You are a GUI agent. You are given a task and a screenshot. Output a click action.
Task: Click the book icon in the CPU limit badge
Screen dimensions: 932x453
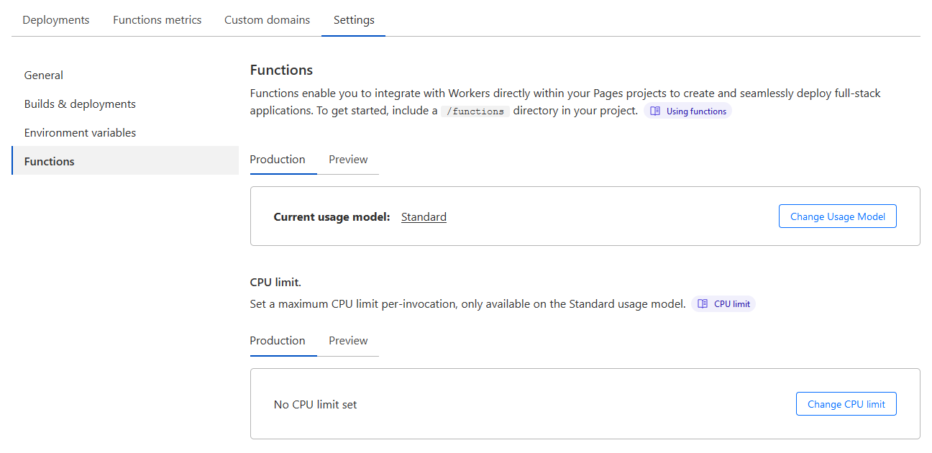[703, 304]
